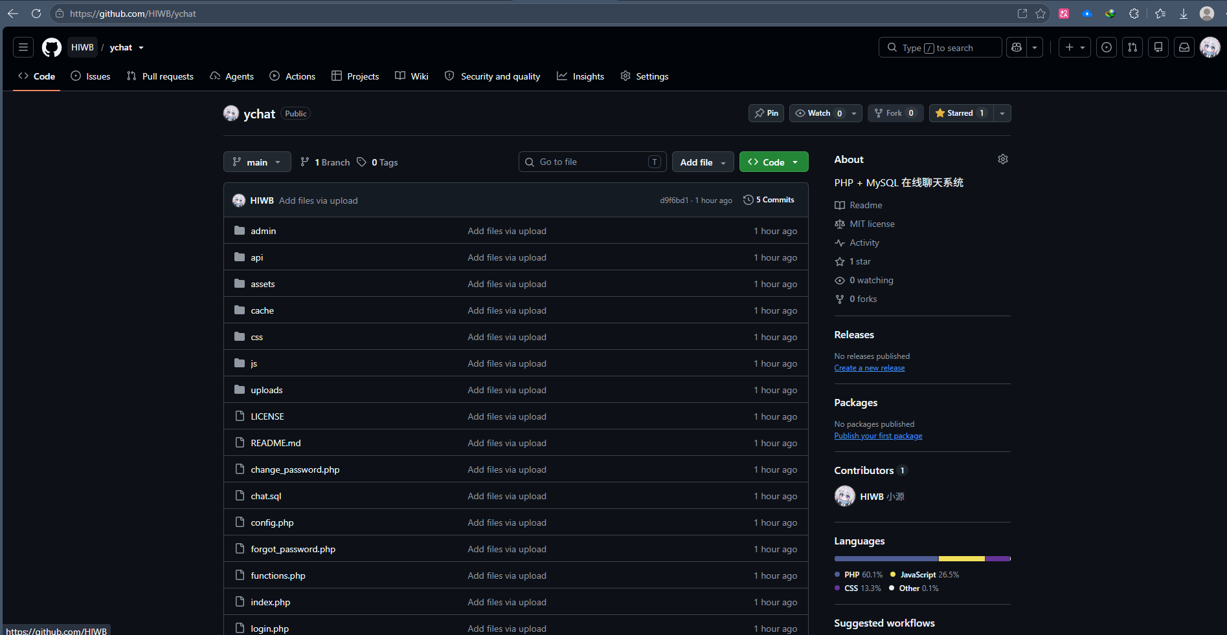
Task: Click the browser address bar URL
Action: [133, 14]
